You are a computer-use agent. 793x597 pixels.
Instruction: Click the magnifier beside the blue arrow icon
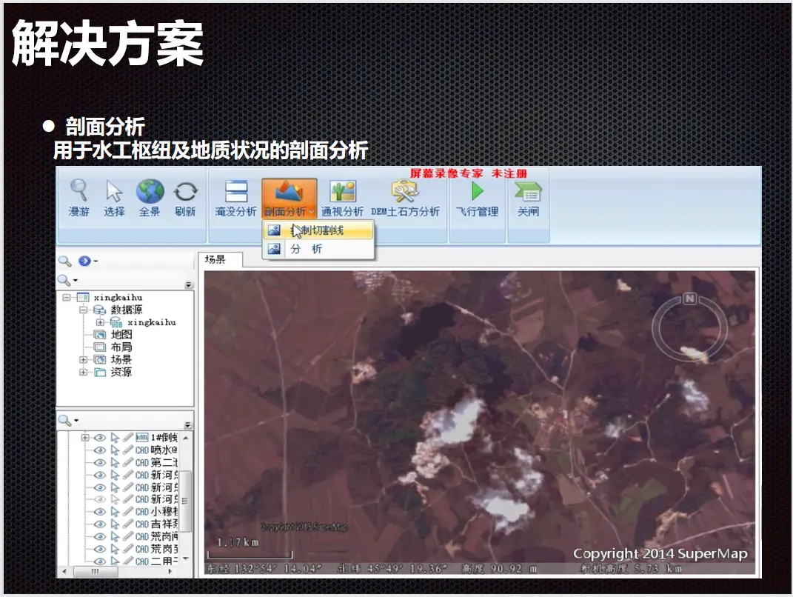[65, 261]
